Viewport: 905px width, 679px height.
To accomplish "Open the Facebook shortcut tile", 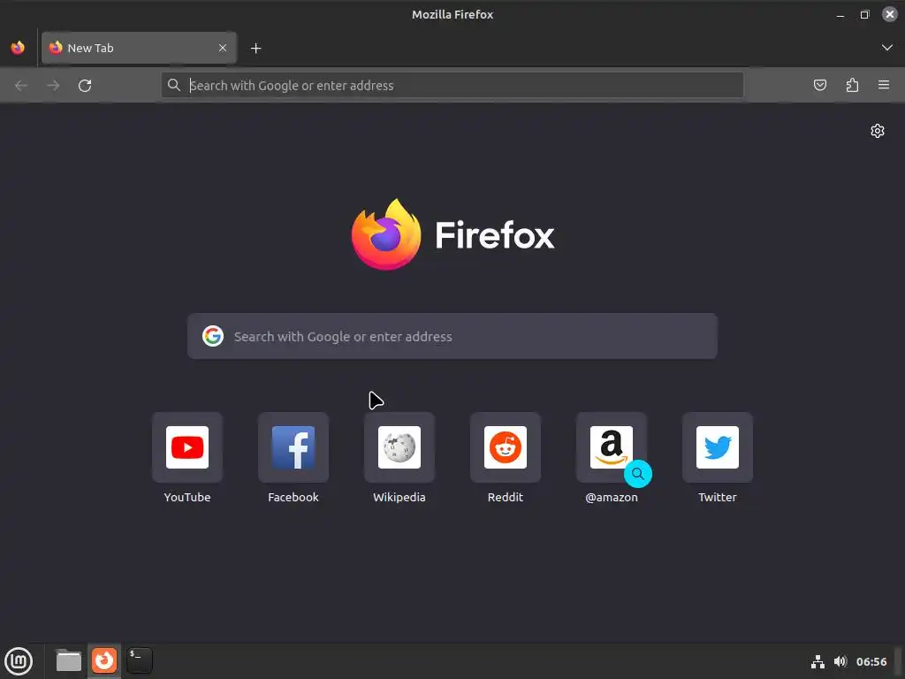I will pos(293,446).
